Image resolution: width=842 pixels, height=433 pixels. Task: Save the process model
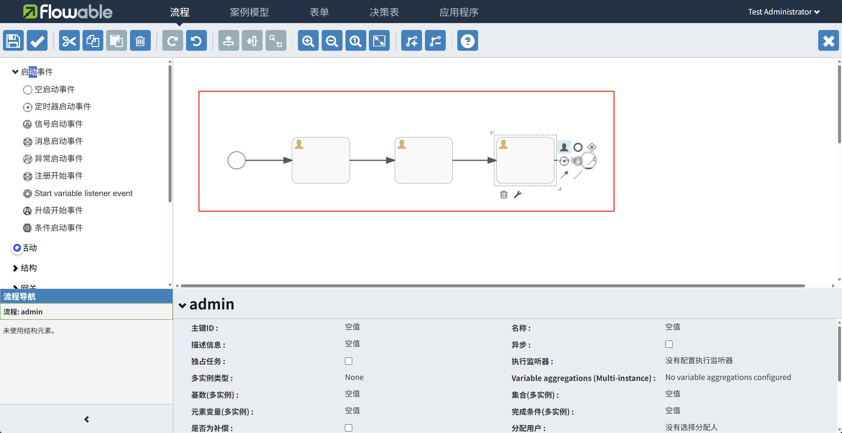coord(13,40)
